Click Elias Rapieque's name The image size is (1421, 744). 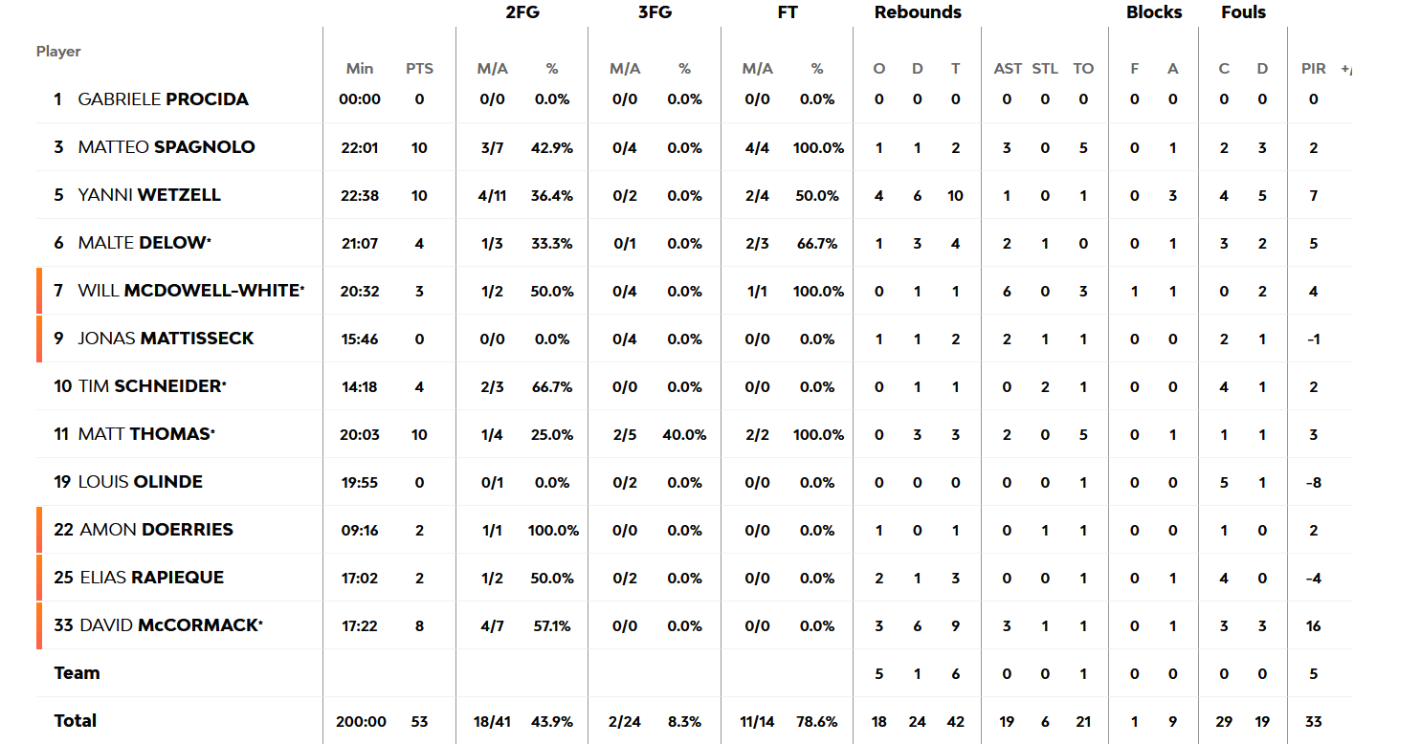point(151,578)
